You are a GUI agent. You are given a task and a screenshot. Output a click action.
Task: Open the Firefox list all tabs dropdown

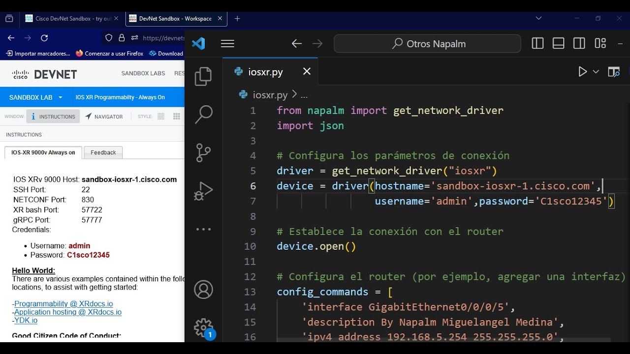[x=538, y=18]
